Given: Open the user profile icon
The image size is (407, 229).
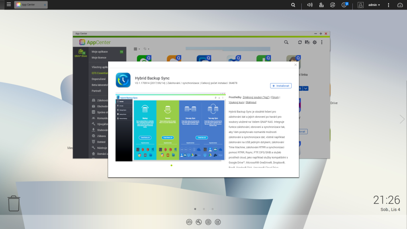Looking at the screenshot, I should (x=360, y=5).
